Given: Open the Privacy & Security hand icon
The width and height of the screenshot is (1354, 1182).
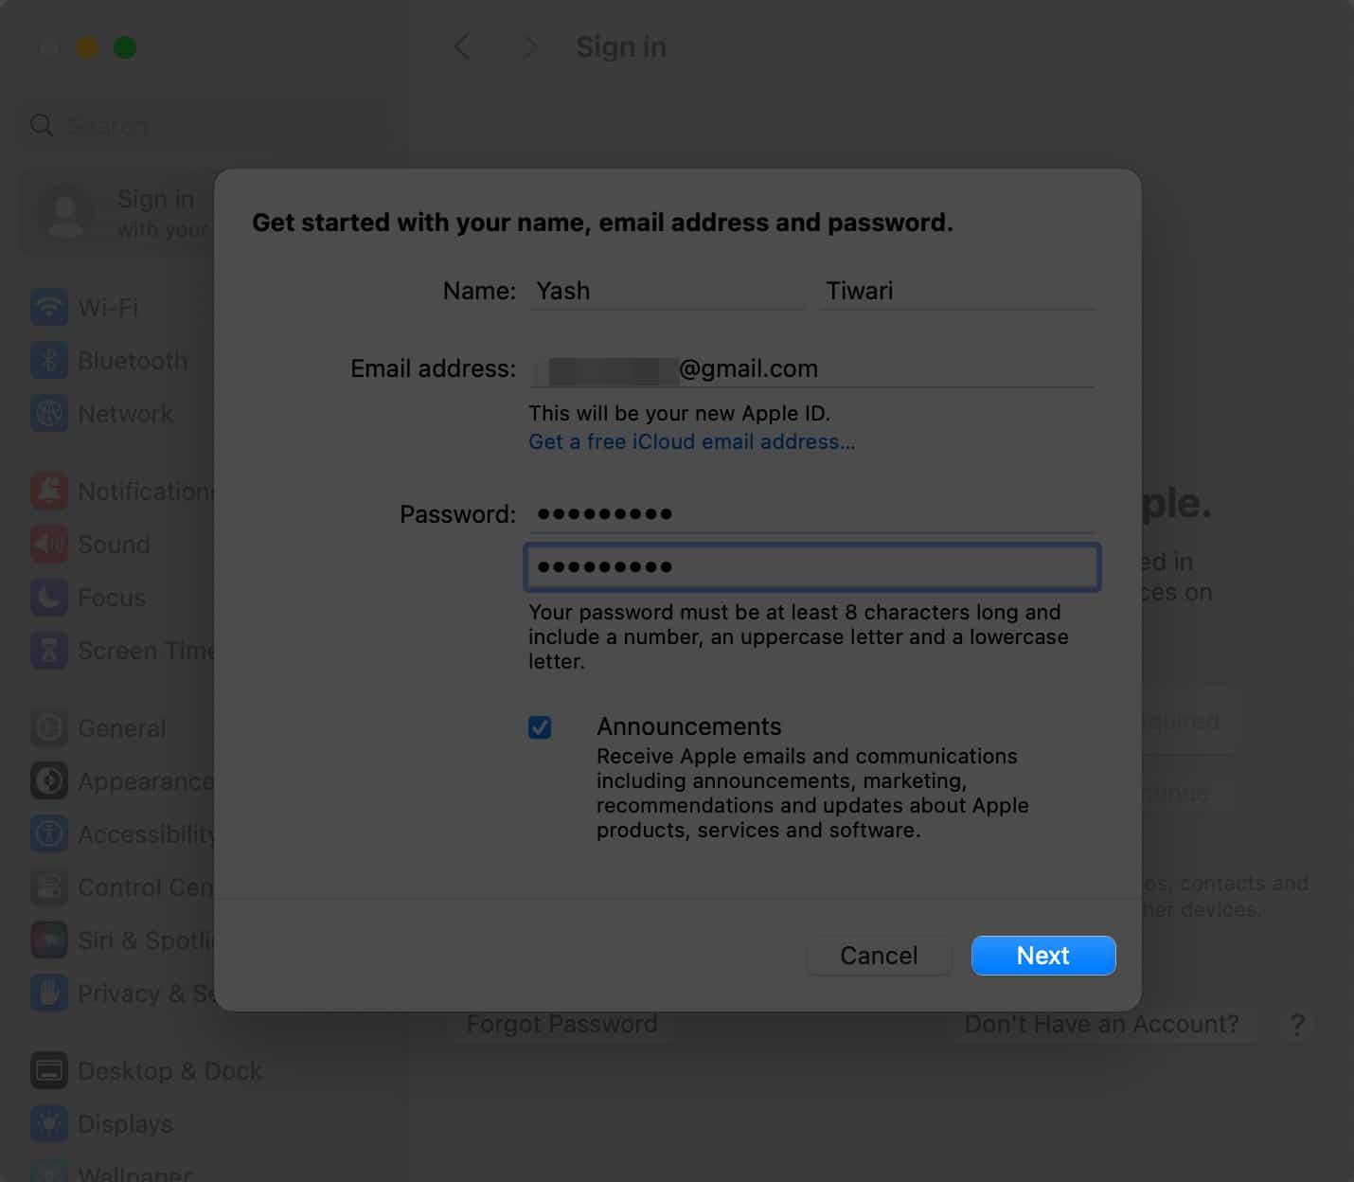Looking at the screenshot, I should tap(49, 993).
